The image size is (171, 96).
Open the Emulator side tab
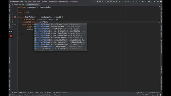click(161, 70)
